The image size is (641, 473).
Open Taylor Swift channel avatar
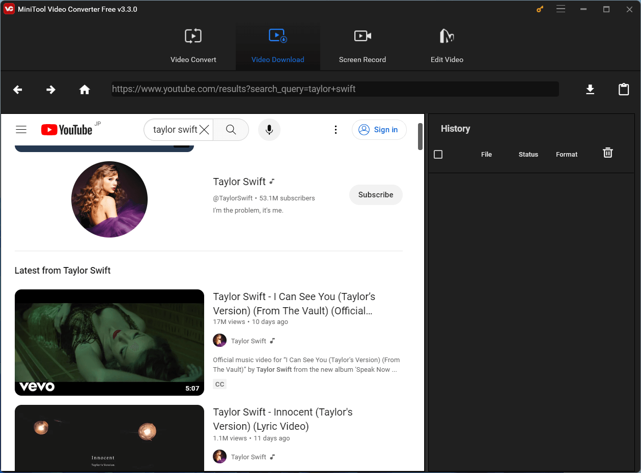click(x=109, y=199)
